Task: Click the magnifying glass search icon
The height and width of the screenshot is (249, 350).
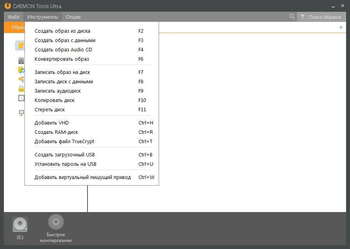Action: [292, 16]
